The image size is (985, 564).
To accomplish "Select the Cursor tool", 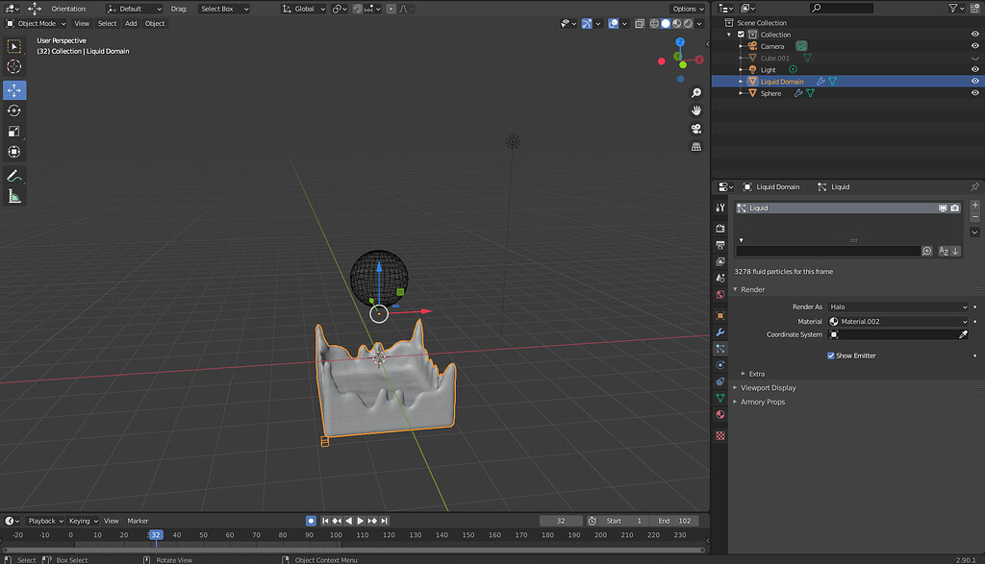I will coord(13,66).
